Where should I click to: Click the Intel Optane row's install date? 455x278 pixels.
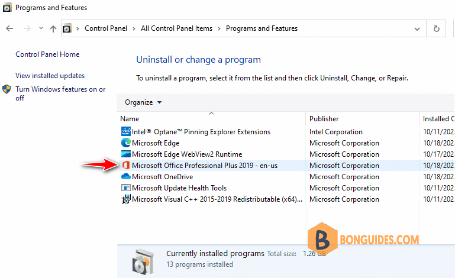click(x=438, y=132)
